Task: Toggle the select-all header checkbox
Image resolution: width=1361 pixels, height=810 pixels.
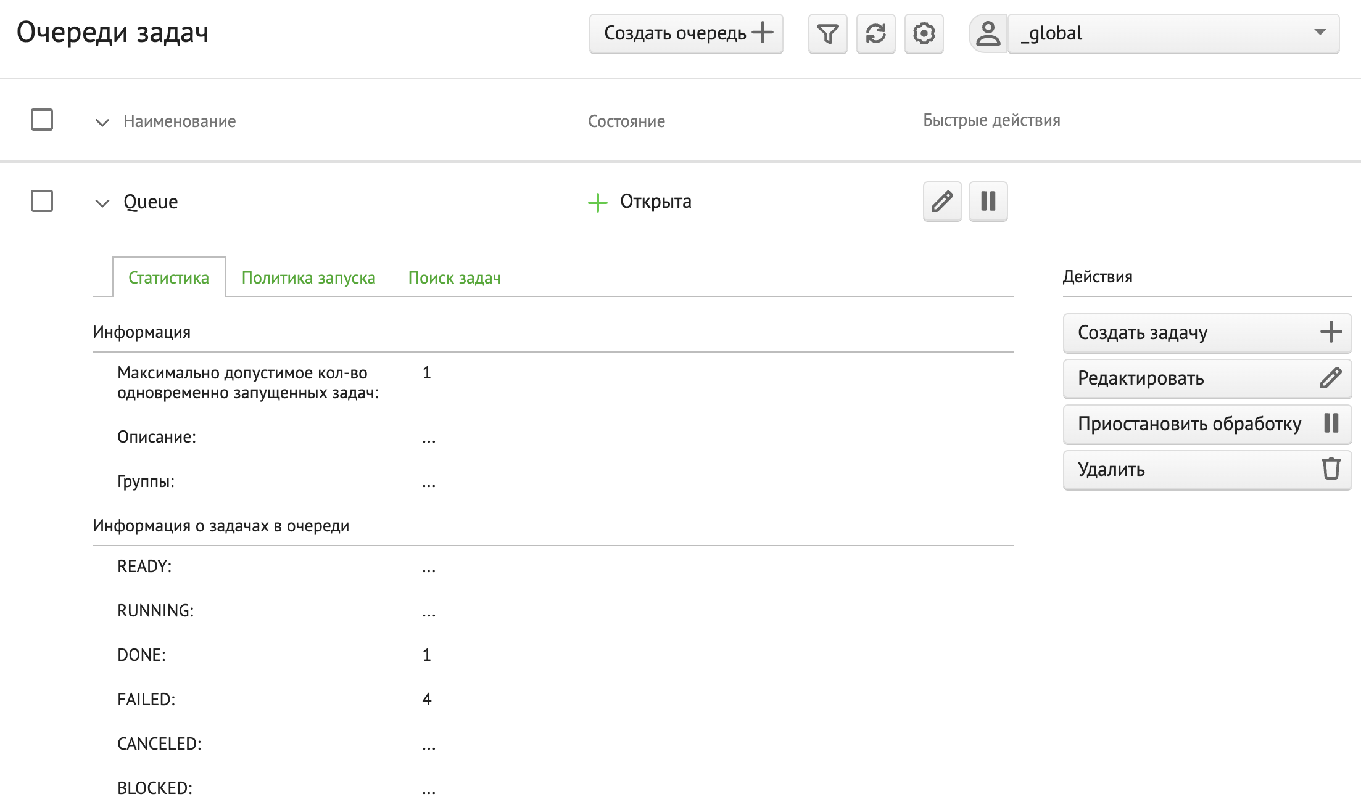Action: [x=42, y=120]
